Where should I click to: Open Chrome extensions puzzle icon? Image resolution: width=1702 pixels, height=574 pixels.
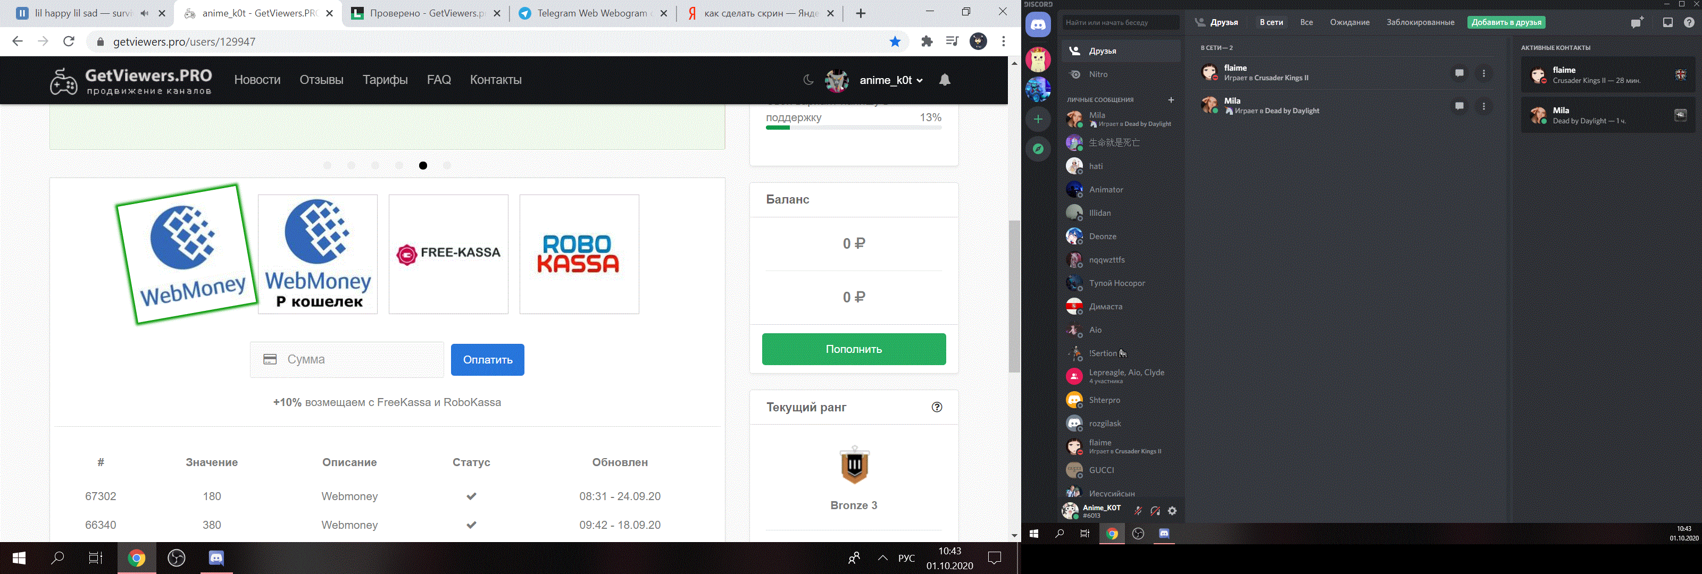pos(927,41)
